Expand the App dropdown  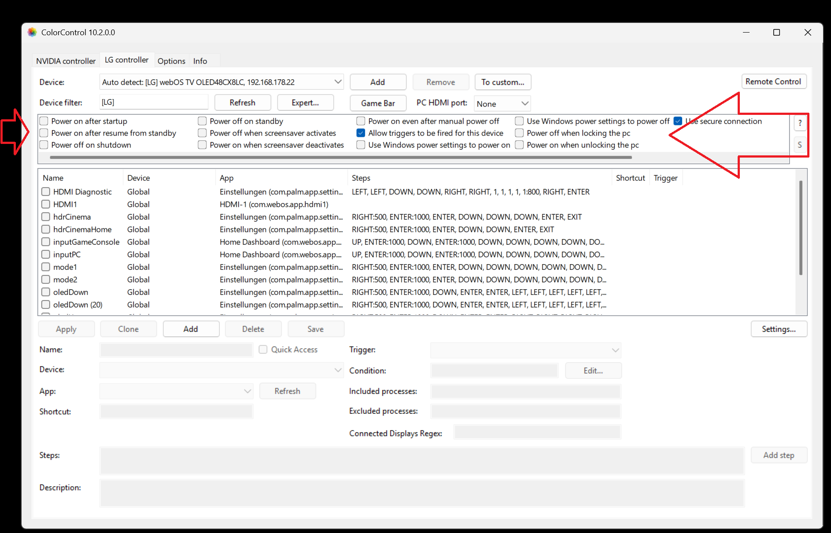176,391
